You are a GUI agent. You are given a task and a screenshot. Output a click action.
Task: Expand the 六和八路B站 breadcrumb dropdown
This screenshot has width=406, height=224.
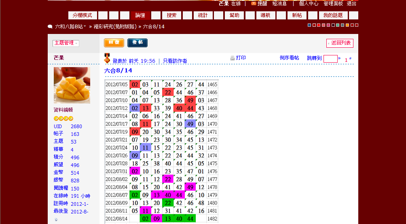click(x=85, y=27)
